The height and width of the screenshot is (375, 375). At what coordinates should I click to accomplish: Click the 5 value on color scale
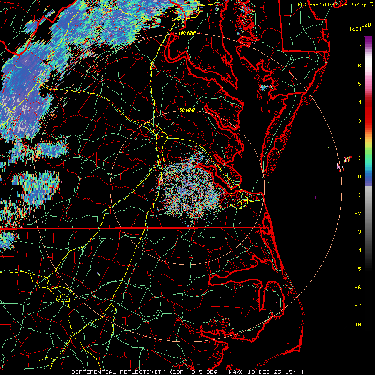[x=360, y=84]
